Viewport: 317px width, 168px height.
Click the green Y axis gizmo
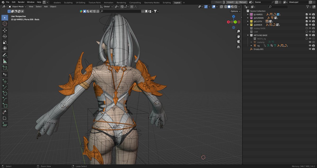click(235, 22)
